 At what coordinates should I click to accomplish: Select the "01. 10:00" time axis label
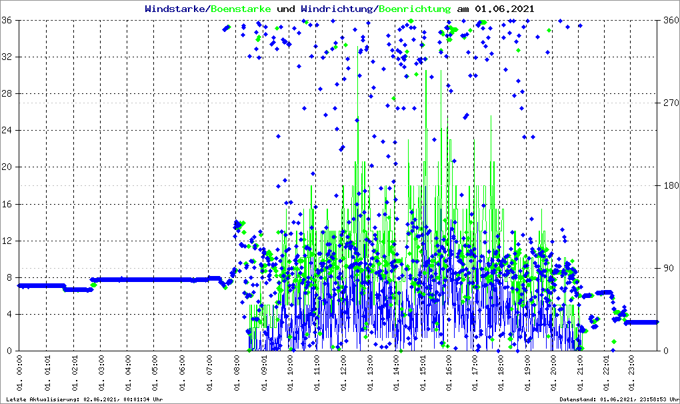coord(290,373)
